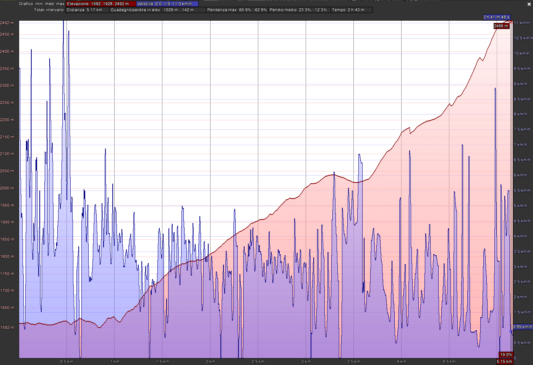
Task: Click the 3.5 km distance axis label
Action: point(353,362)
